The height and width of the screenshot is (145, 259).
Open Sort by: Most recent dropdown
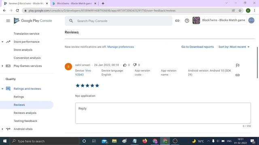point(234,47)
